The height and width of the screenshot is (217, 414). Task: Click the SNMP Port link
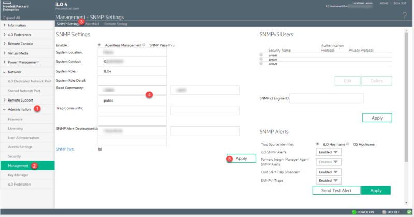pos(65,149)
